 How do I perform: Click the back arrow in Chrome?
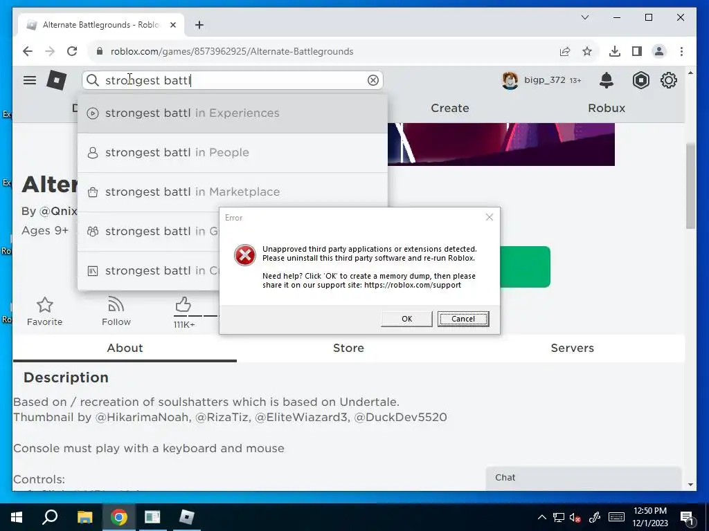pos(28,51)
